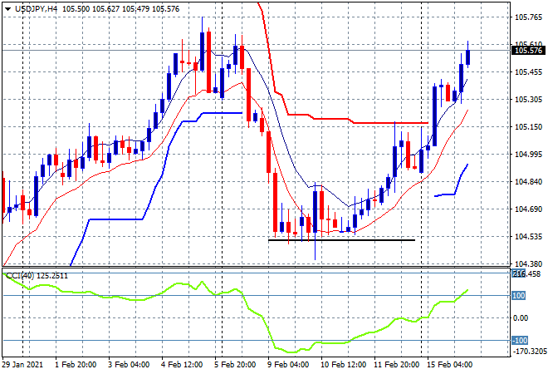
Task: Click the 15 Feb 04:00 time label
Action: tap(449, 365)
